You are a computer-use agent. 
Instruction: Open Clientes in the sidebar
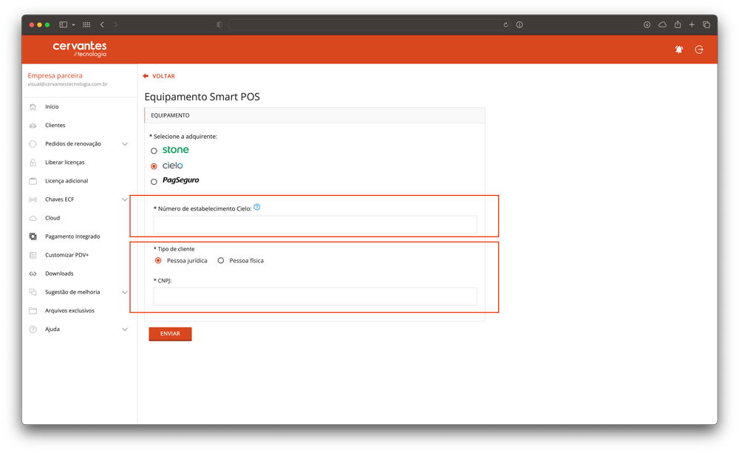tap(55, 126)
